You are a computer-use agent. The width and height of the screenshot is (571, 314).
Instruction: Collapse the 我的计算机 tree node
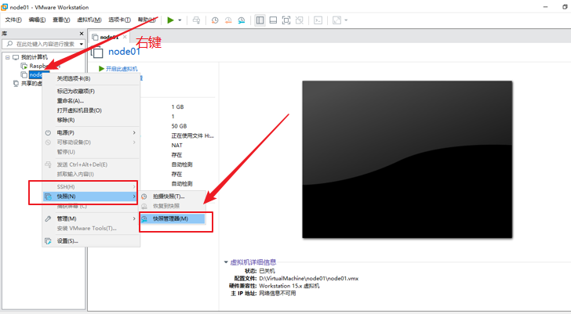coord(7,57)
